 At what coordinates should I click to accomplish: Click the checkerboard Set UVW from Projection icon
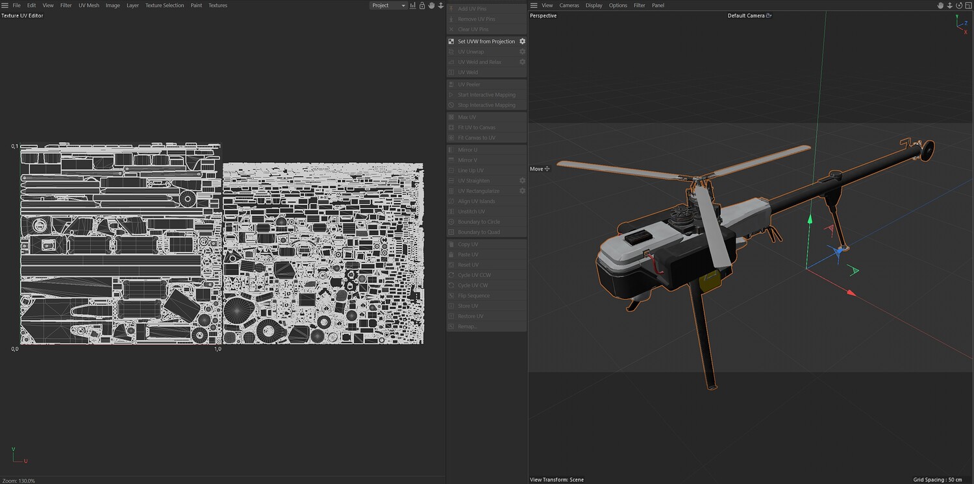click(451, 42)
